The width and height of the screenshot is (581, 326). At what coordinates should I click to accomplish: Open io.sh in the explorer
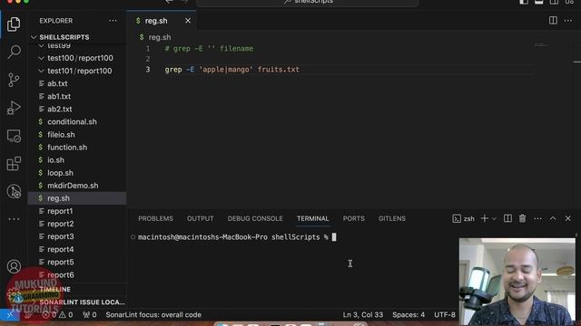tap(77, 160)
